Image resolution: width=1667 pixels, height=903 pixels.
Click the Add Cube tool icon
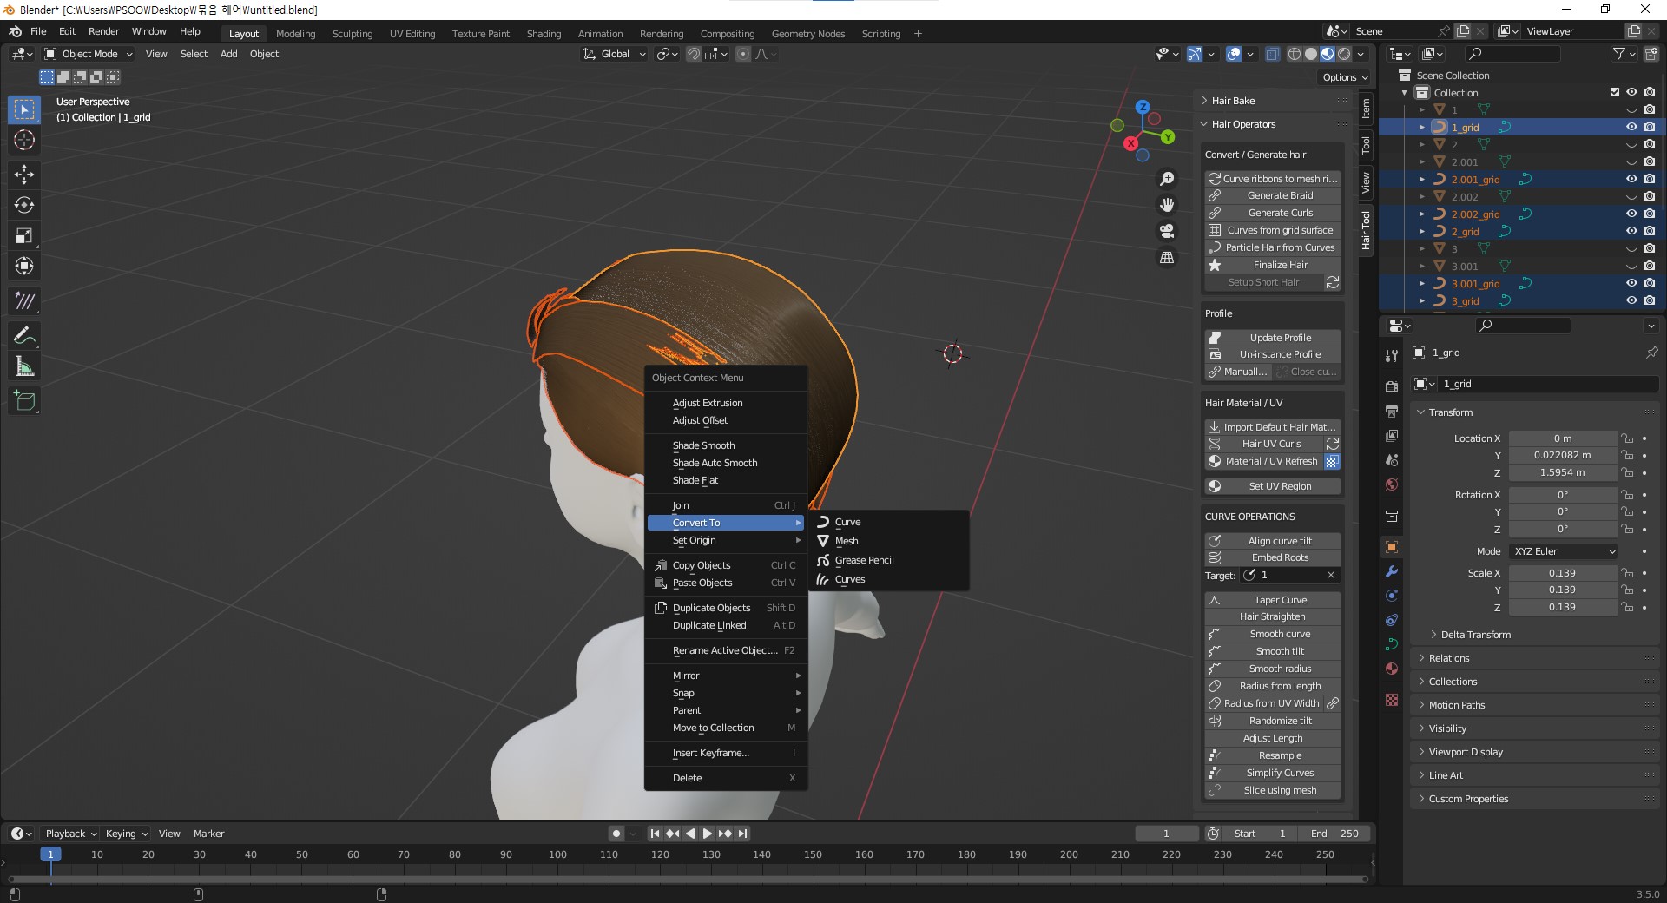pos(24,400)
